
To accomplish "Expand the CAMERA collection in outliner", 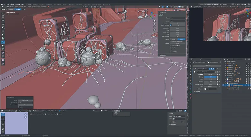I will [x=225, y=66].
